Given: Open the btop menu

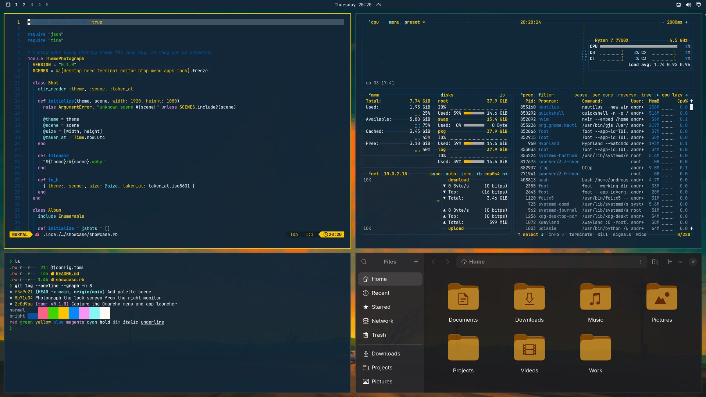Looking at the screenshot, I should click(394, 22).
